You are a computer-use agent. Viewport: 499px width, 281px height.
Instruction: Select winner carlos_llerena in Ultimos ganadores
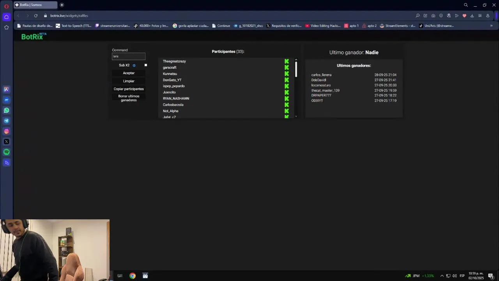321,75
